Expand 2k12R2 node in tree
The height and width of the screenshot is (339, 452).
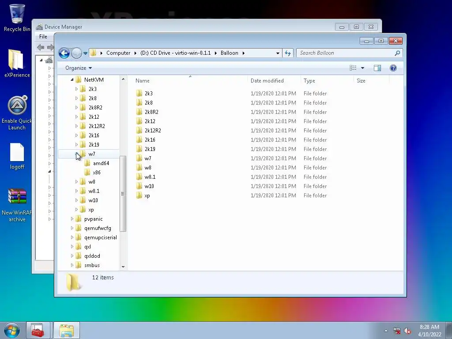click(76, 126)
